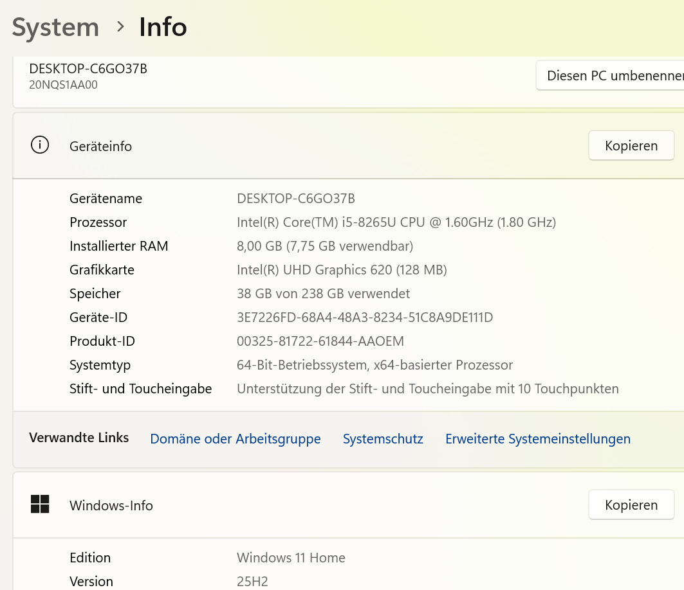Viewport: 684px width, 590px height.
Task: Select Windows 11 Home edition value
Action: (291, 557)
